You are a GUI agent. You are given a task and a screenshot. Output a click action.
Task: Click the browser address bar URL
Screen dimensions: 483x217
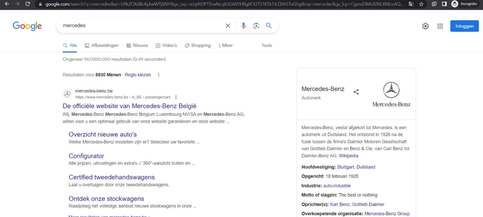tap(225, 4)
